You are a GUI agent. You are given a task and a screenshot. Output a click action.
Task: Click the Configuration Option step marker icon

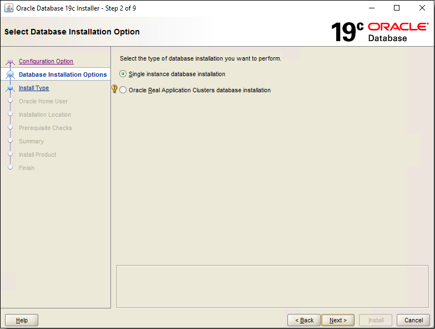10,61
